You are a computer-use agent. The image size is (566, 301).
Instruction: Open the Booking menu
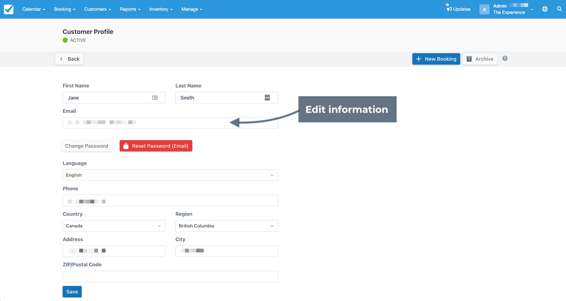click(x=65, y=9)
